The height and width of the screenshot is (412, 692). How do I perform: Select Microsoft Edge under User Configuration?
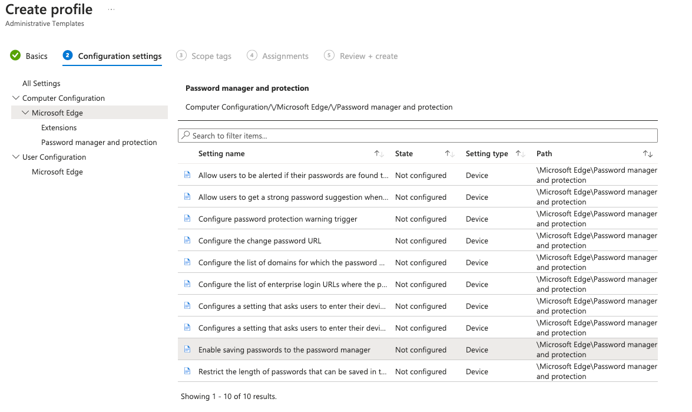click(x=57, y=172)
